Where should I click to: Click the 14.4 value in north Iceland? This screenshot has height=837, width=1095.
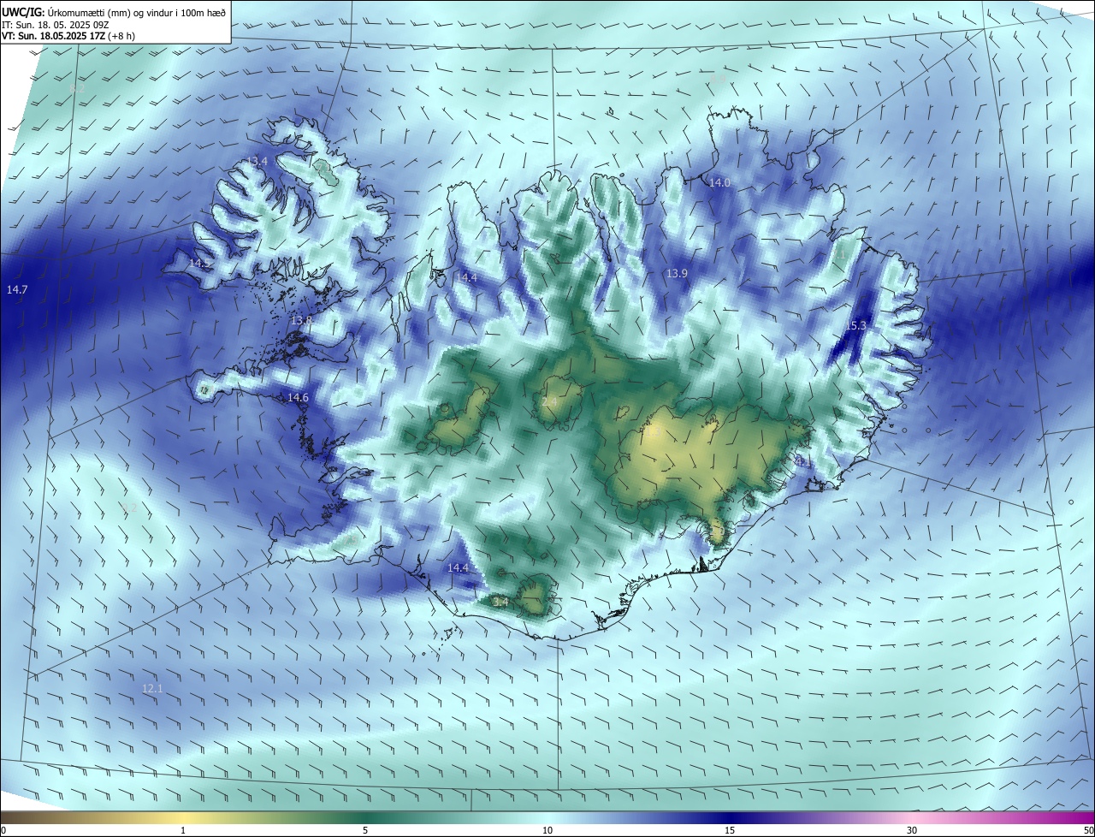(x=466, y=277)
